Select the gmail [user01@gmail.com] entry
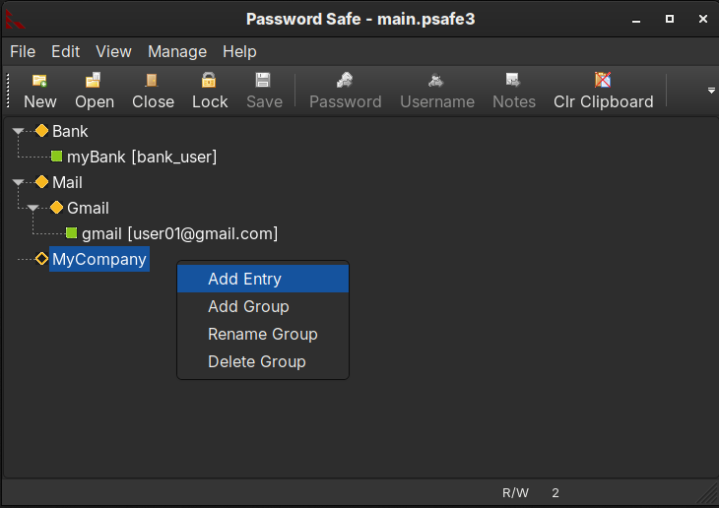This screenshot has height=508, width=719. (179, 234)
